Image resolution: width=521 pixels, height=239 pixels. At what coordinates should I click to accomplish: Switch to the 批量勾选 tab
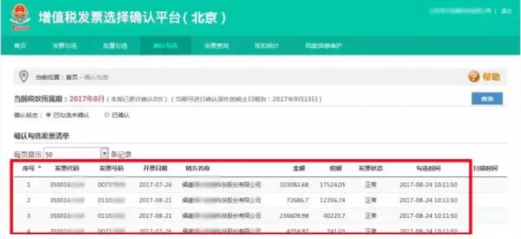pyautogui.click(x=115, y=46)
